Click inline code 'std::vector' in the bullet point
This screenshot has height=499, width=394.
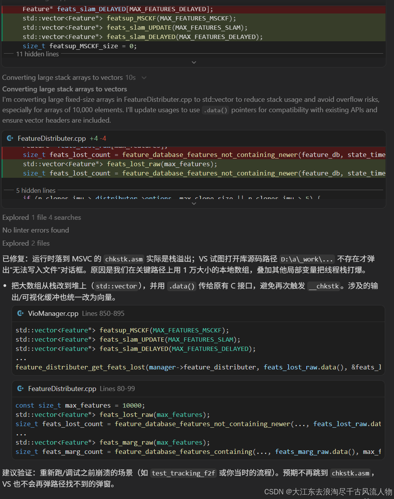[116, 286]
